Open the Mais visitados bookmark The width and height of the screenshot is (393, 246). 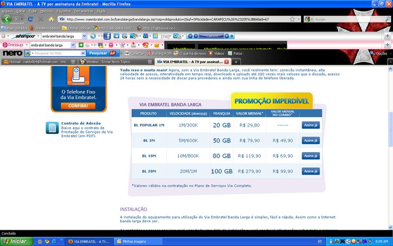(14, 28)
